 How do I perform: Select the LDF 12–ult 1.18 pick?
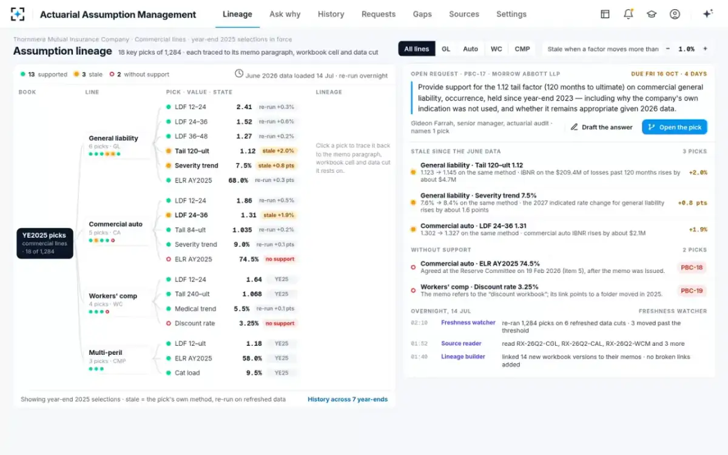coord(232,344)
